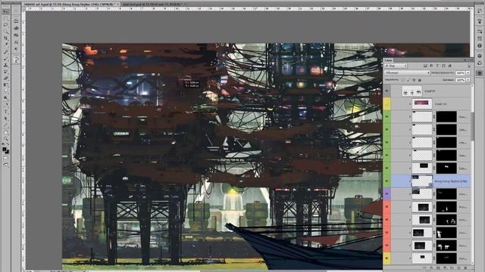Select the Path Selection tool
This screenshot has height=272, width=485.
[6, 119]
